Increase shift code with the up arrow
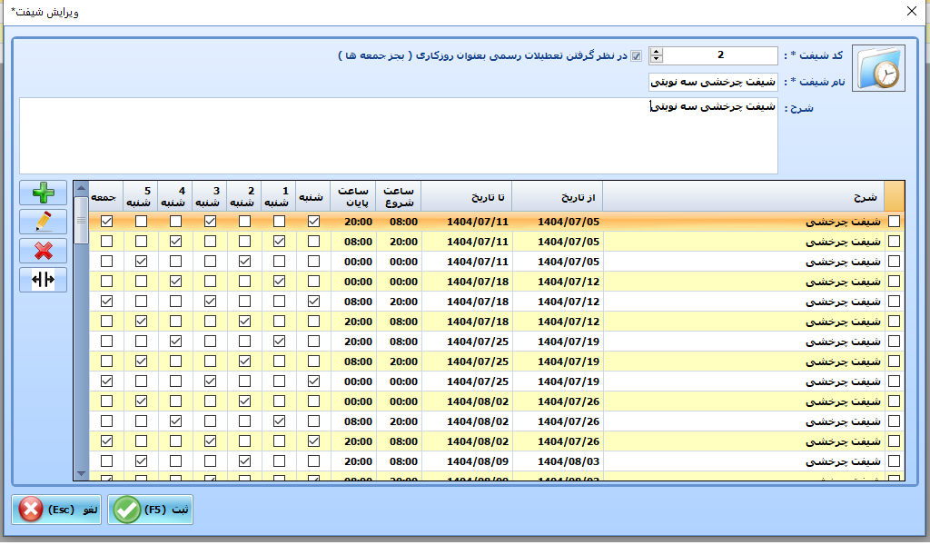Viewport: 930px width, 545px height. pos(657,52)
